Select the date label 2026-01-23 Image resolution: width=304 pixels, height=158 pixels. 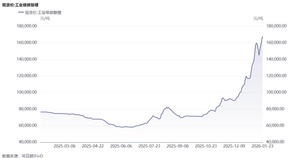point(262,146)
